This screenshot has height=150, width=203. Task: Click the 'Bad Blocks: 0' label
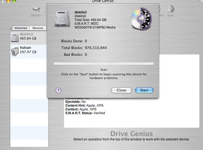click(x=76, y=54)
